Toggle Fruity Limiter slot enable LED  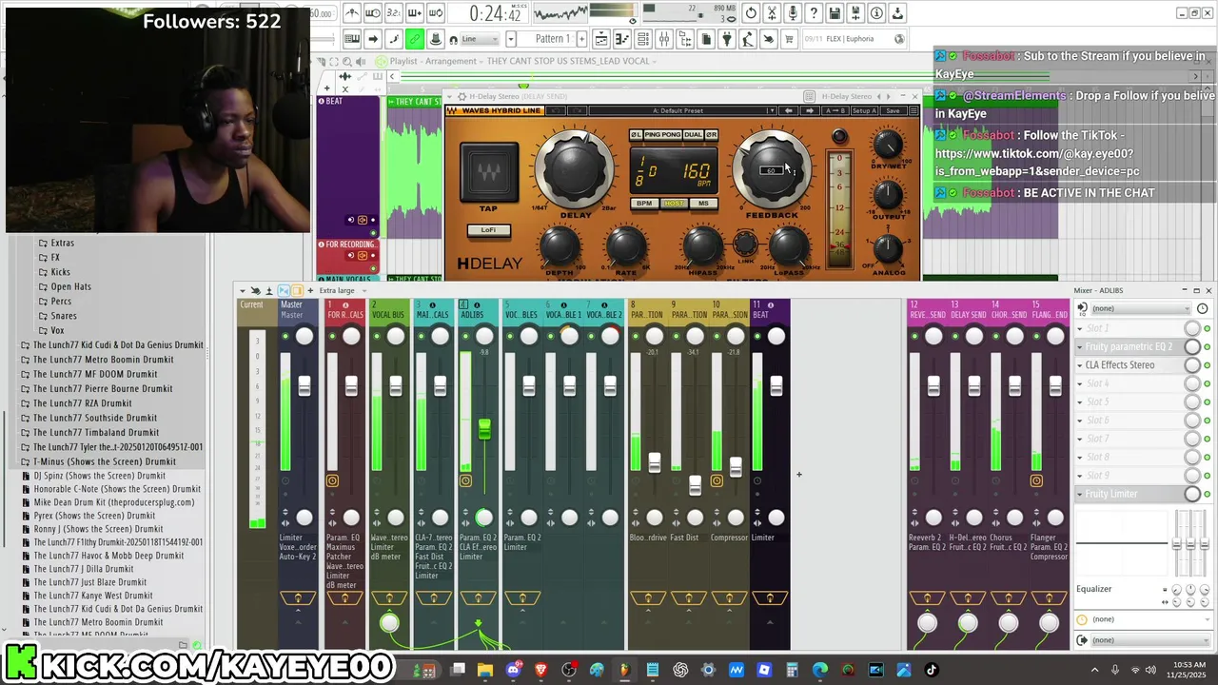[1208, 494]
